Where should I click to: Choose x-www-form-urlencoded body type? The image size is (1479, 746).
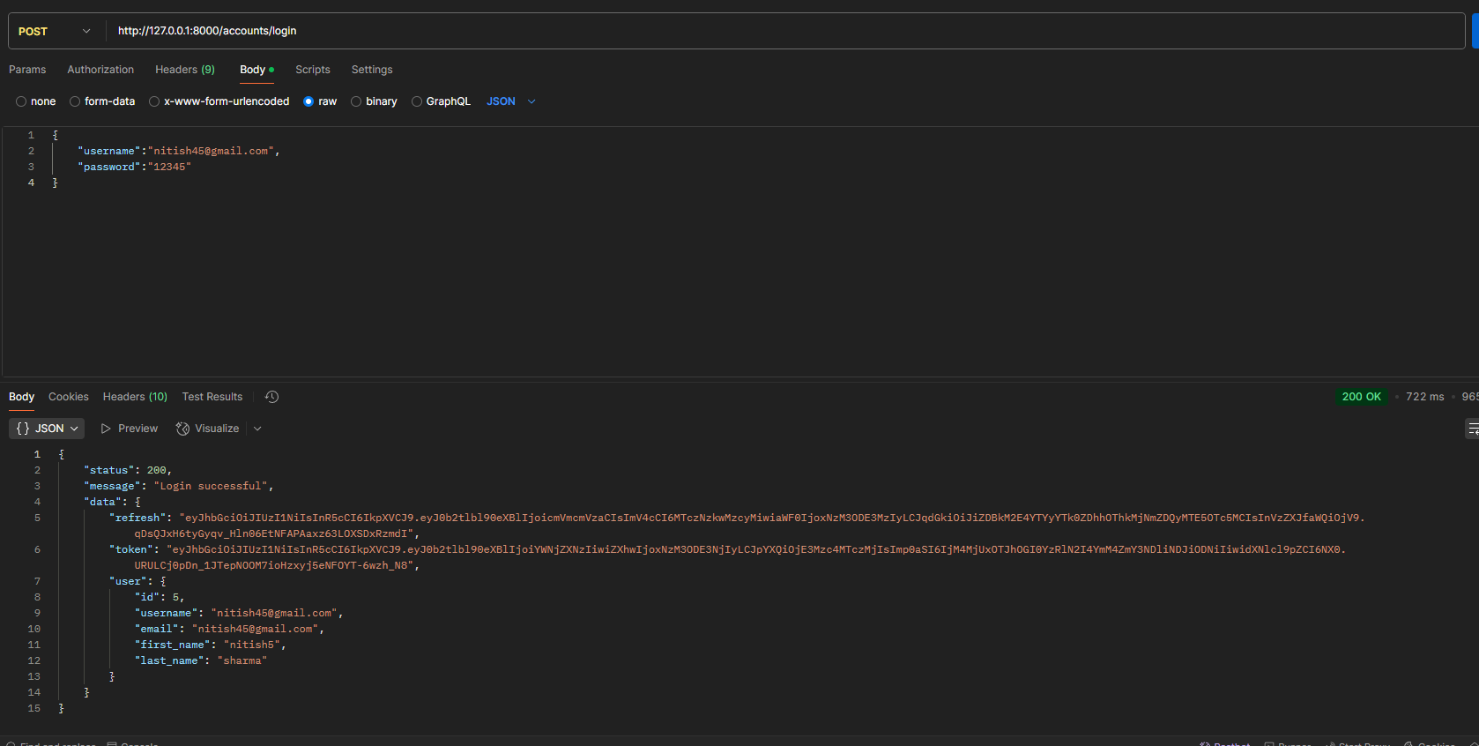click(154, 101)
